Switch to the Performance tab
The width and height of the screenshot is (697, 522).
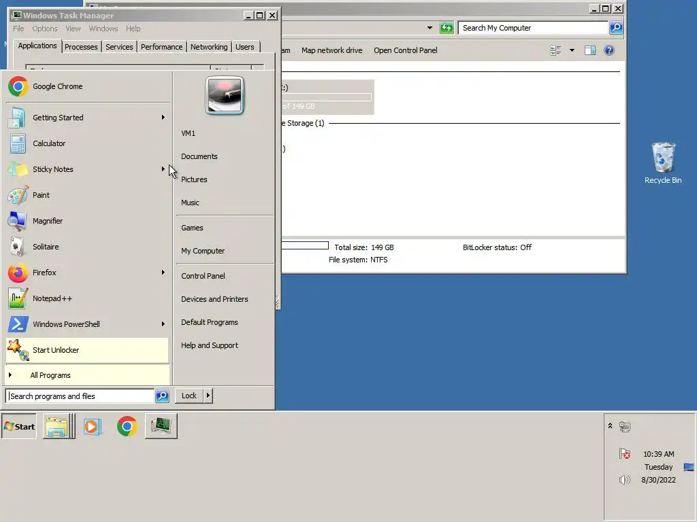pyautogui.click(x=161, y=47)
